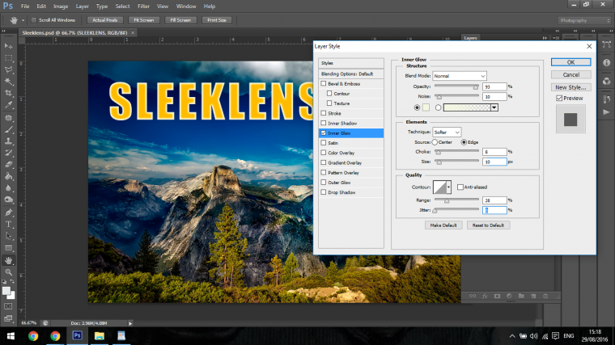Click the link layers icon
615x345 pixels.
click(473, 296)
